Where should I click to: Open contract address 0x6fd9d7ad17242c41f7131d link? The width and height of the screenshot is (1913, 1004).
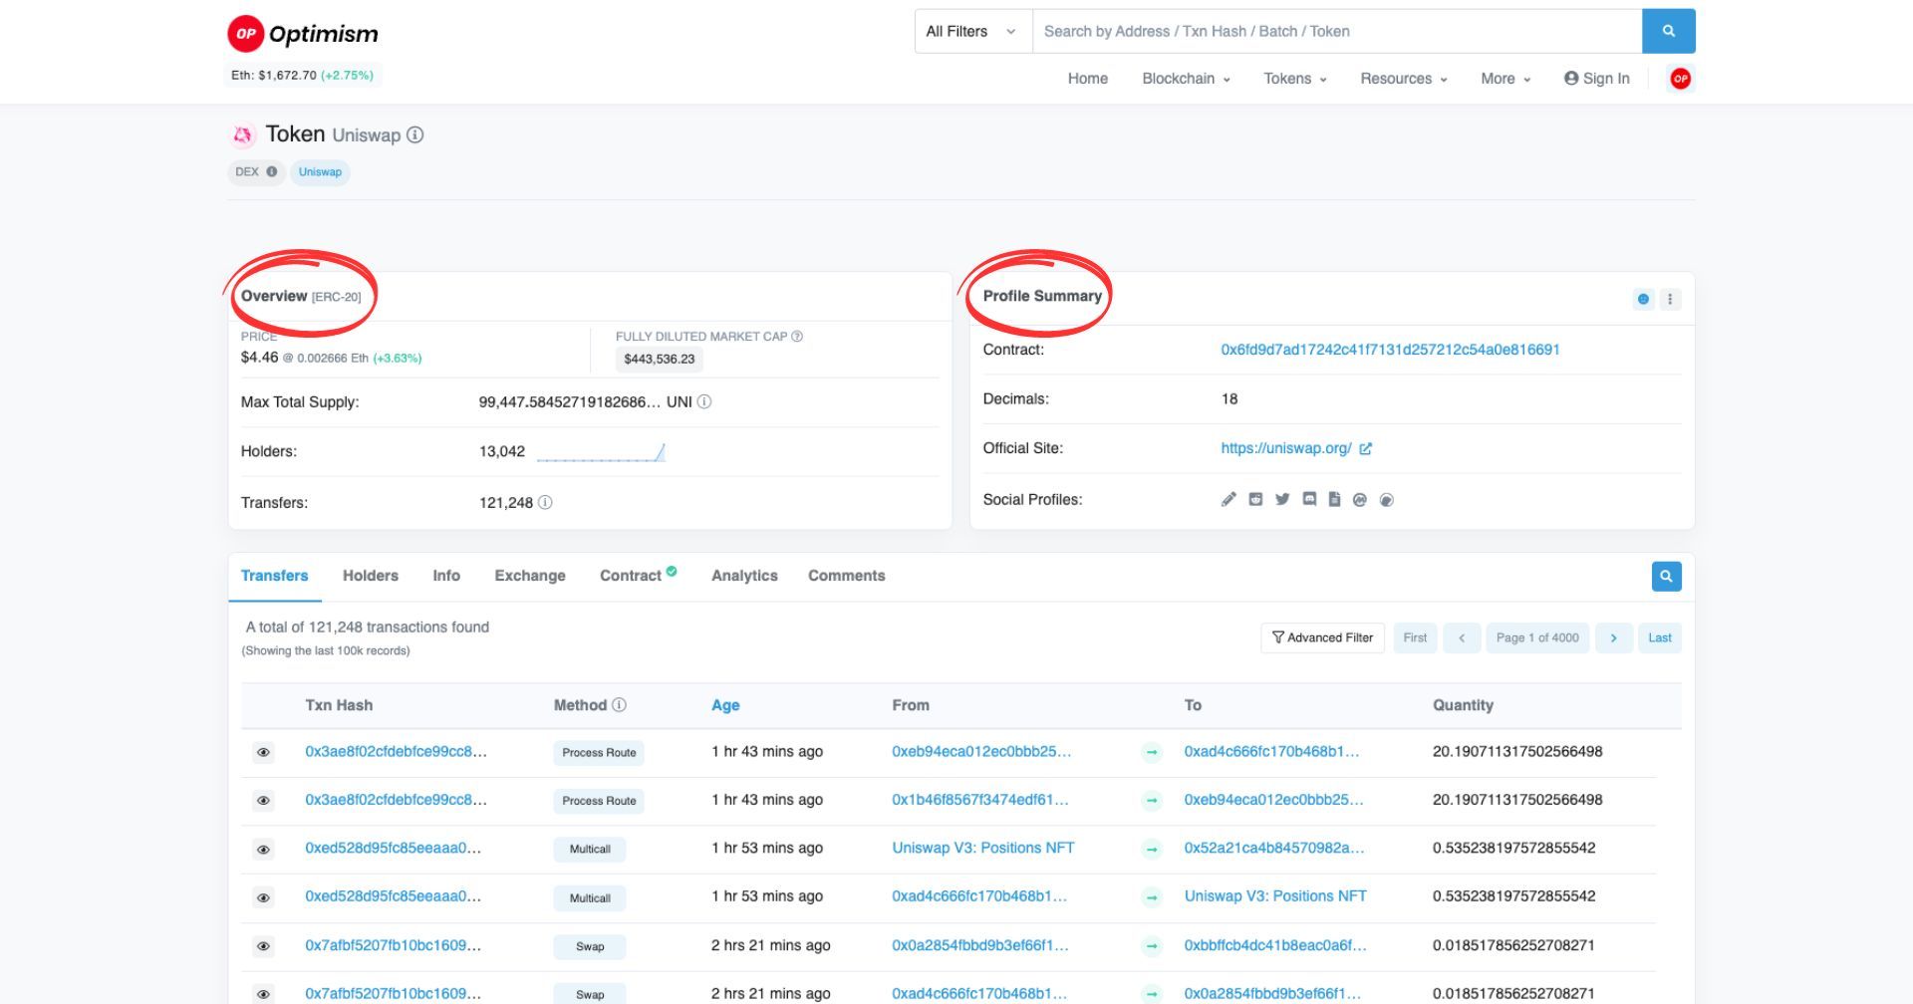pyautogui.click(x=1390, y=350)
